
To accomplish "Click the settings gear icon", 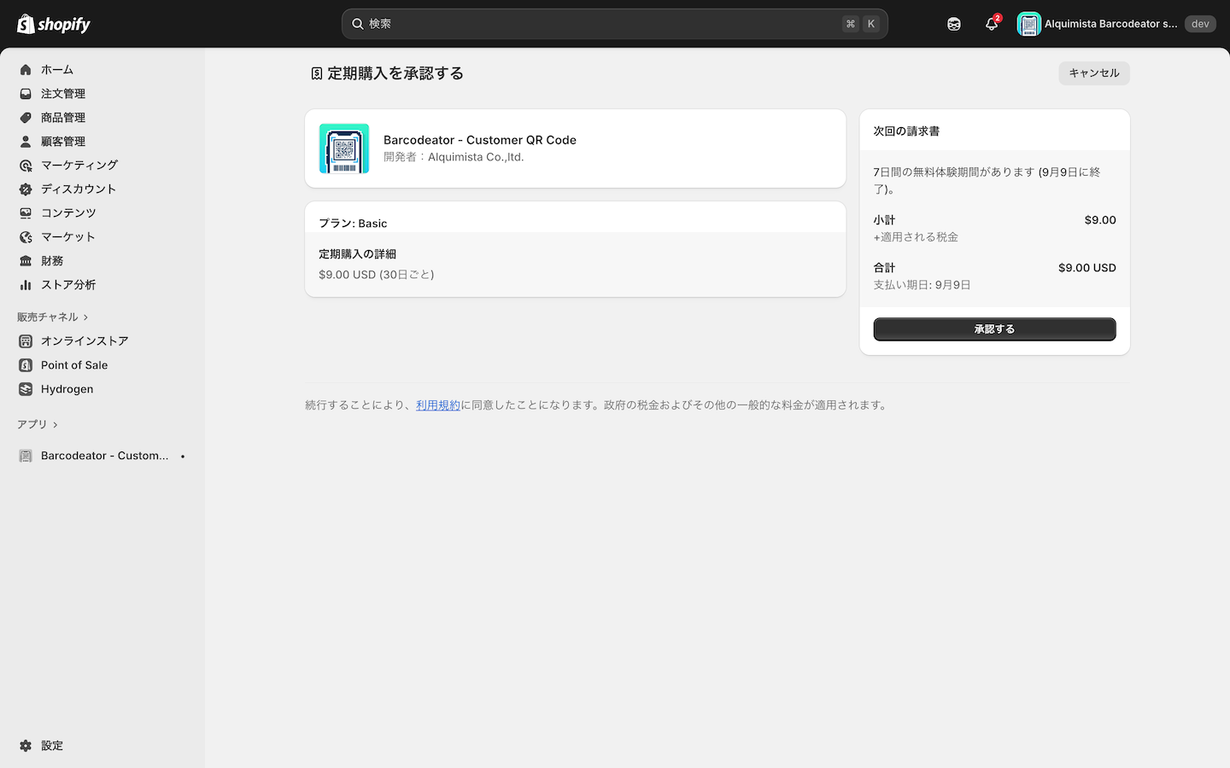I will pos(26,746).
